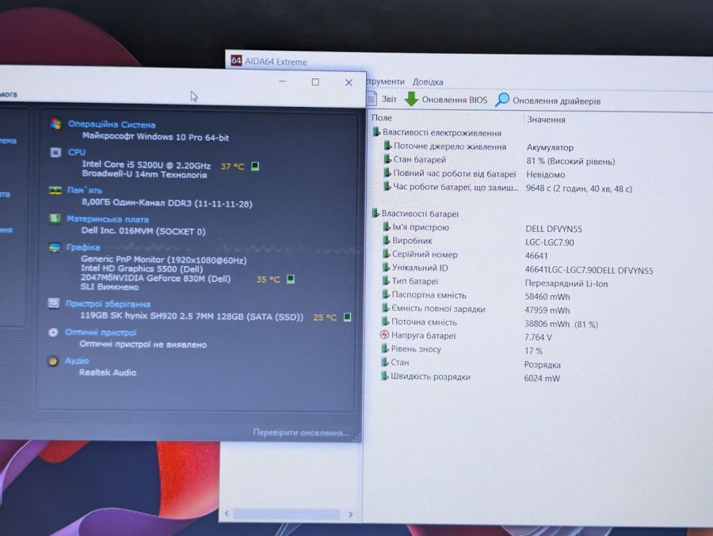This screenshot has height=536, width=713.
Task: Click the report page icon next to Звіт
Action: coord(372,98)
